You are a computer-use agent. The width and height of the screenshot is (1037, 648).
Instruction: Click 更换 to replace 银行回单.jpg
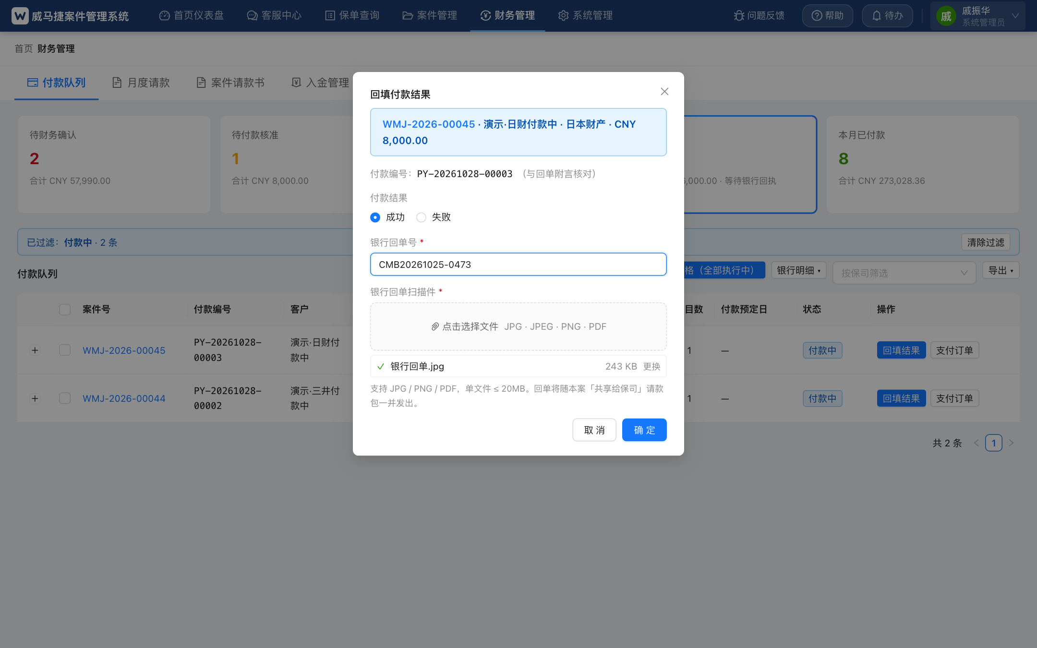click(652, 367)
